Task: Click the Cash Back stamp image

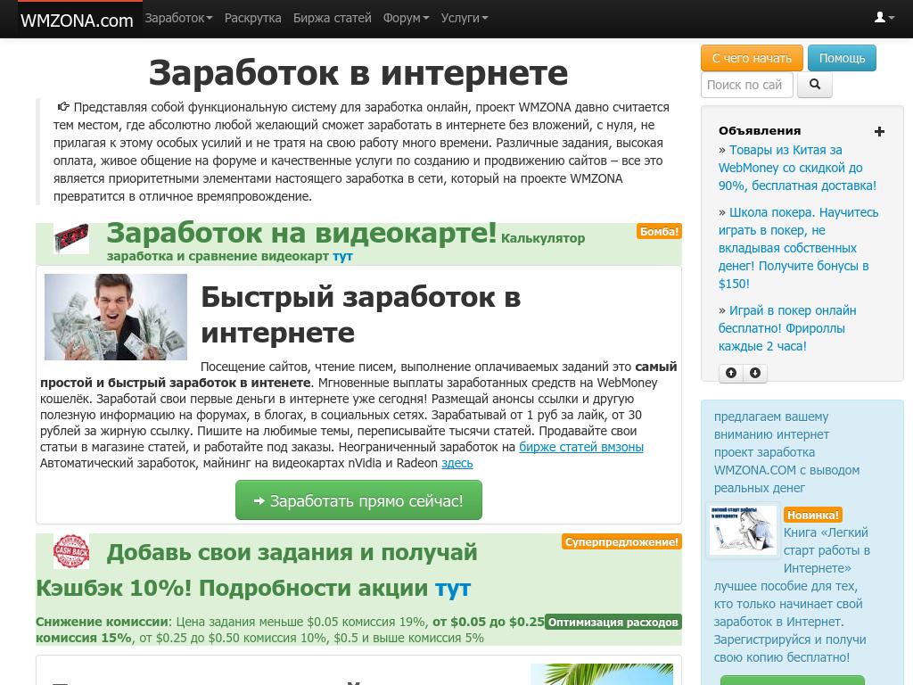Action: click(71, 551)
